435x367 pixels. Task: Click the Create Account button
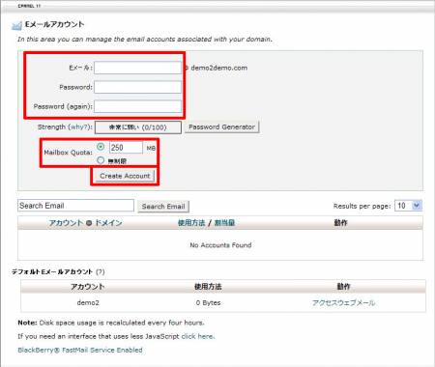125,176
